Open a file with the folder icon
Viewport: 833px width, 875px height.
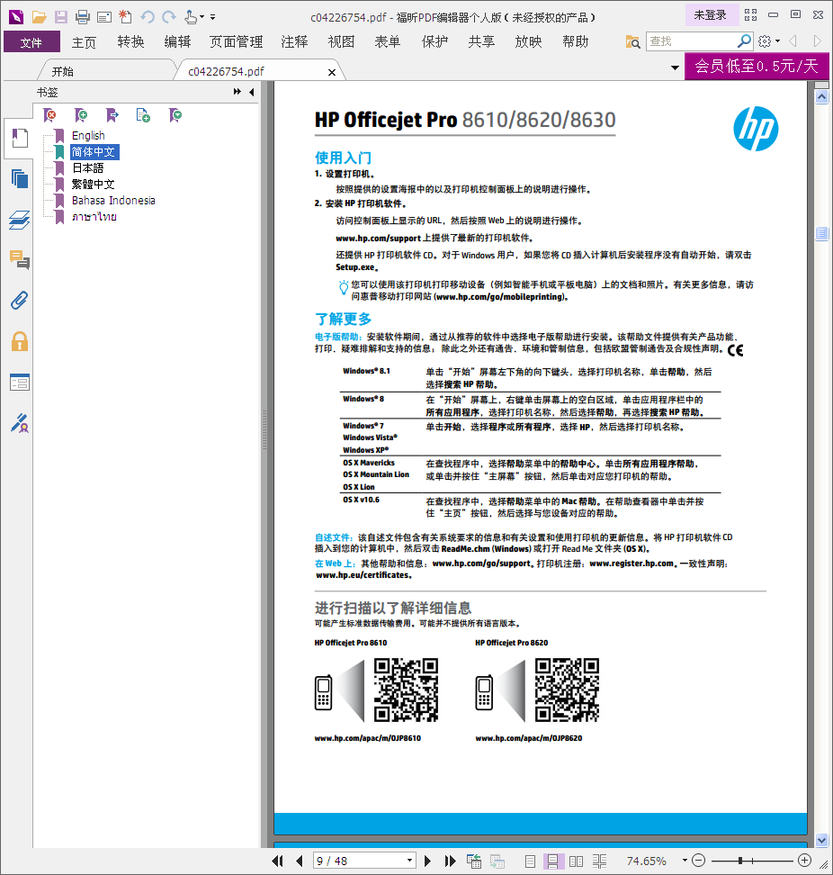tap(39, 17)
